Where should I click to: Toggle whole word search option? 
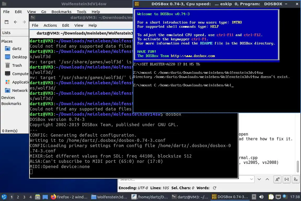(287, 179)
